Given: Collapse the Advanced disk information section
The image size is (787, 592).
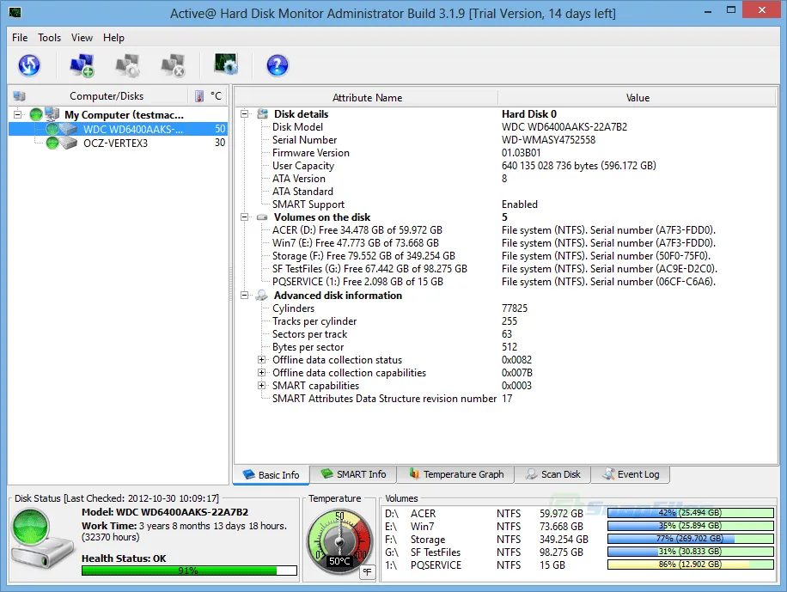Looking at the screenshot, I should pos(244,296).
